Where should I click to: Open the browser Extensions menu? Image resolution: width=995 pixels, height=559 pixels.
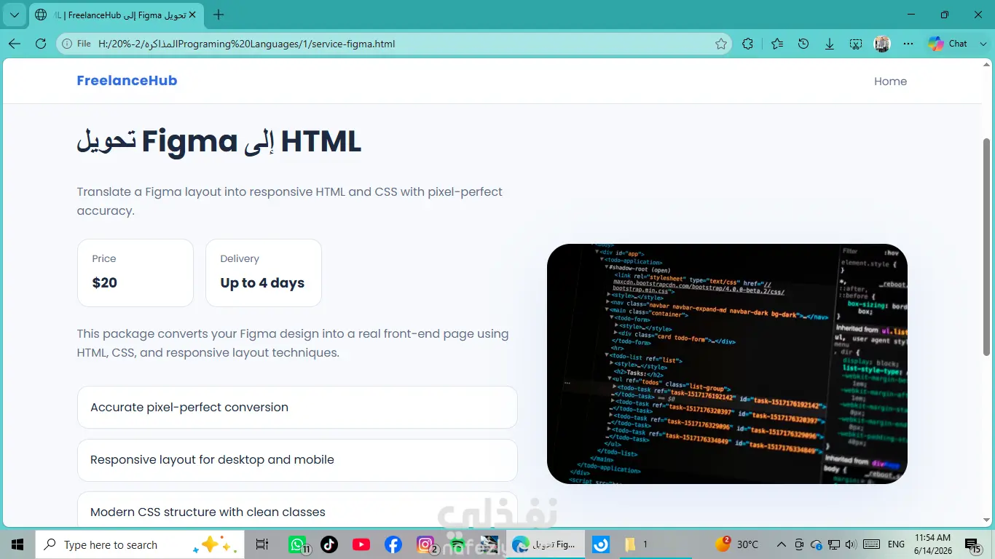747,44
